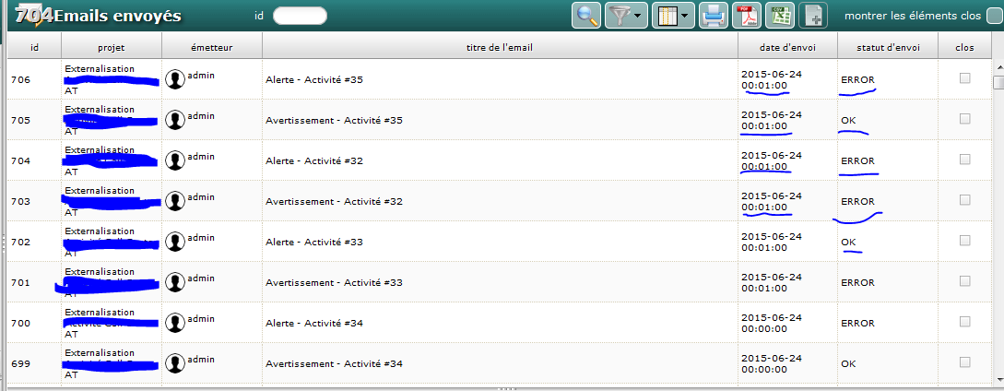The height and width of the screenshot is (391, 1004).
Task: Click ERROR status of row 704
Action: [857, 160]
